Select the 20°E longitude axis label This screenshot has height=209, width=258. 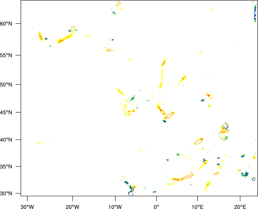(x=240, y=207)
